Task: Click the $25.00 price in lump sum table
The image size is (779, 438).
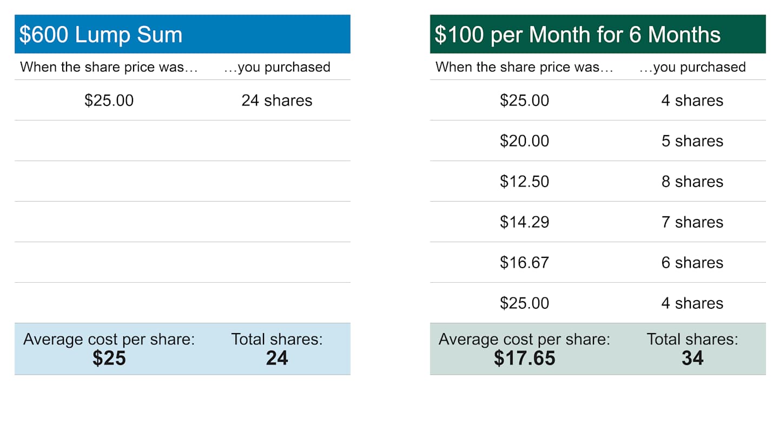Action: (109, 101)
